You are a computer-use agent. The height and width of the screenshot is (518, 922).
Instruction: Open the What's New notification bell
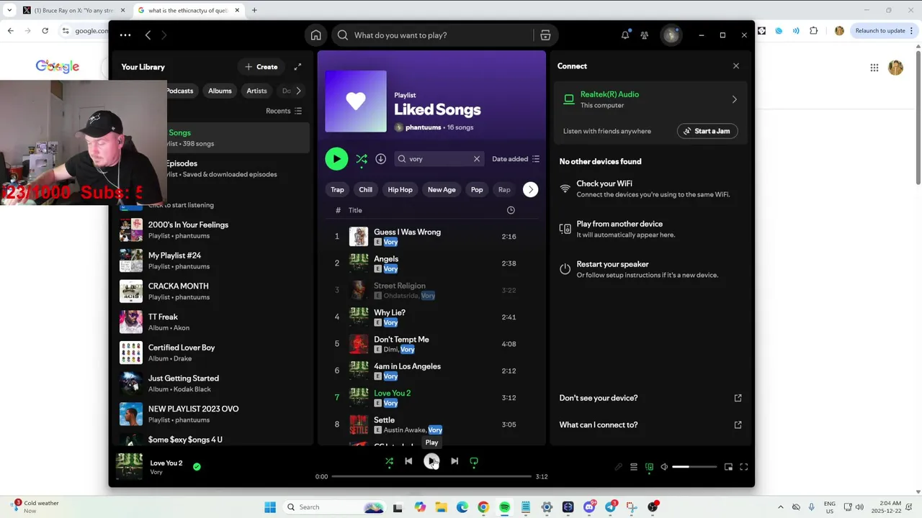point(625,35)
